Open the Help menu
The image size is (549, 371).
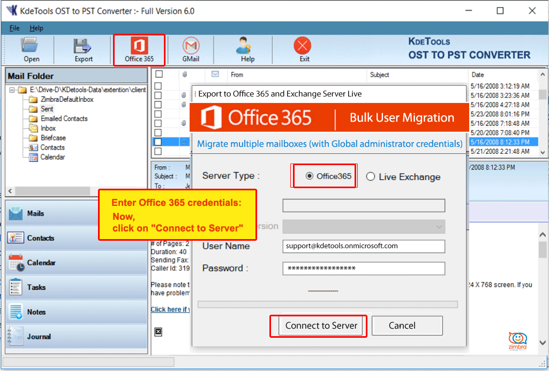(x=36, y=28)
